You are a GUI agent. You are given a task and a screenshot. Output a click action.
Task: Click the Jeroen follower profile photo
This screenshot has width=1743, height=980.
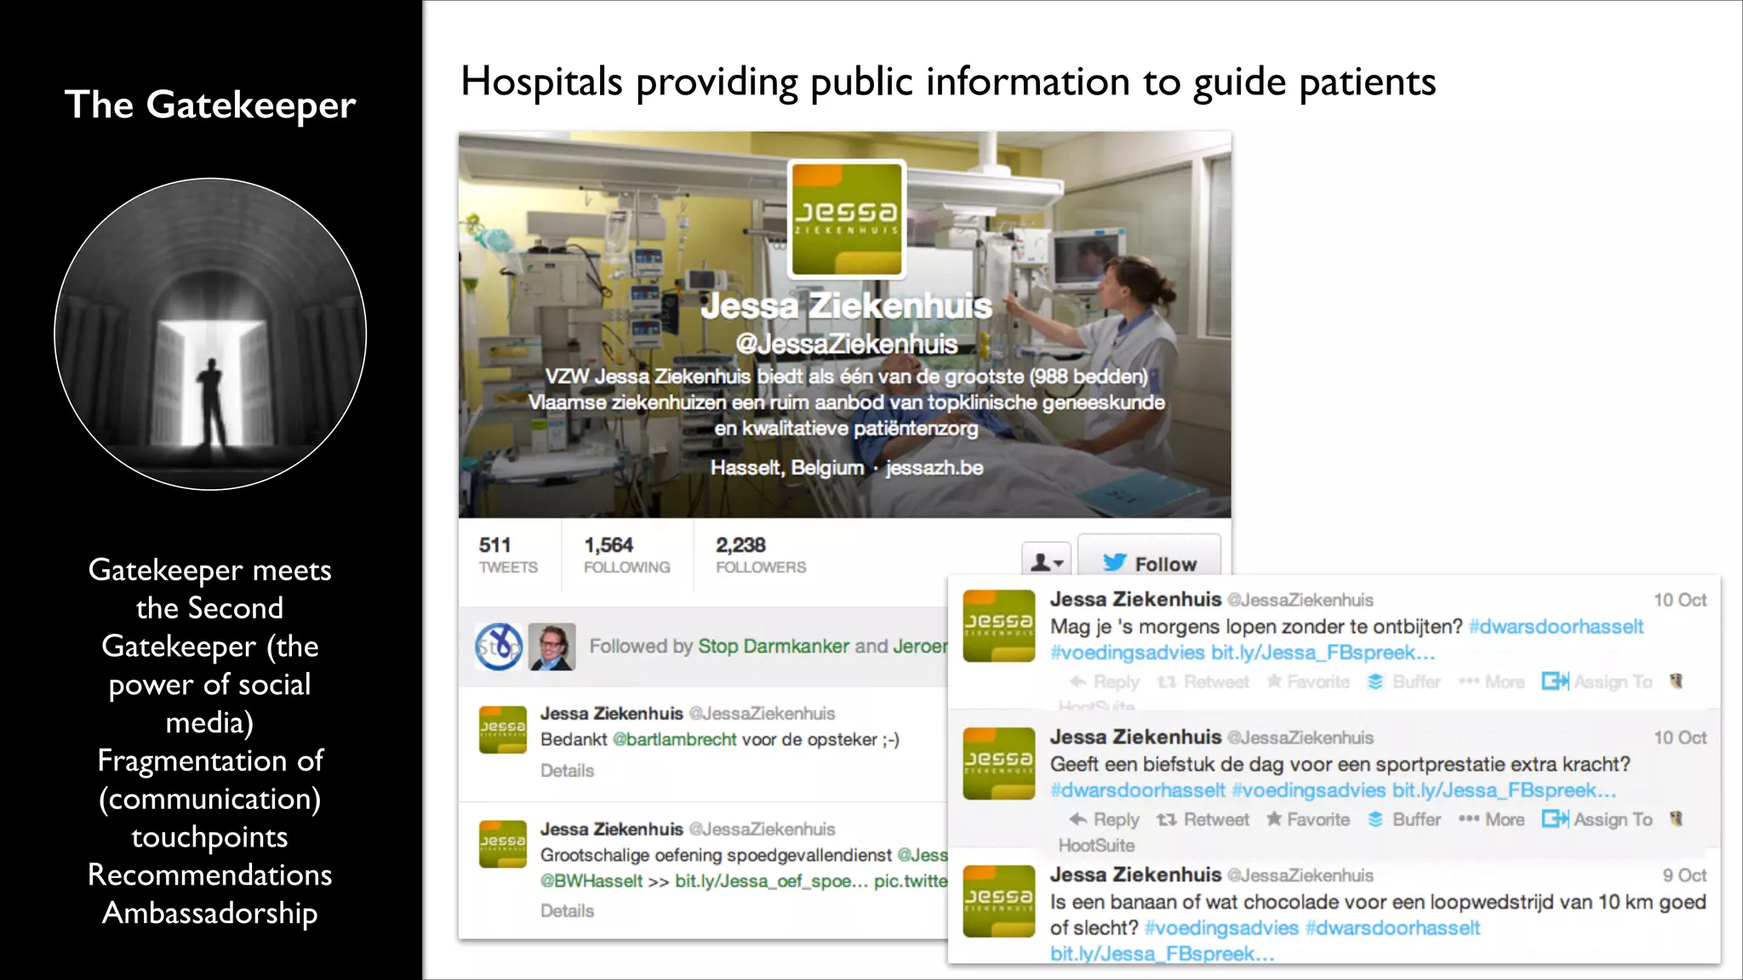(x=551, y=647)
